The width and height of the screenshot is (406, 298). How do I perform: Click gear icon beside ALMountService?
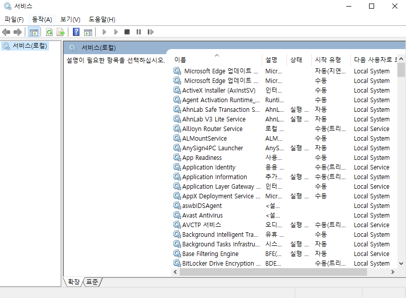(177, 138)
